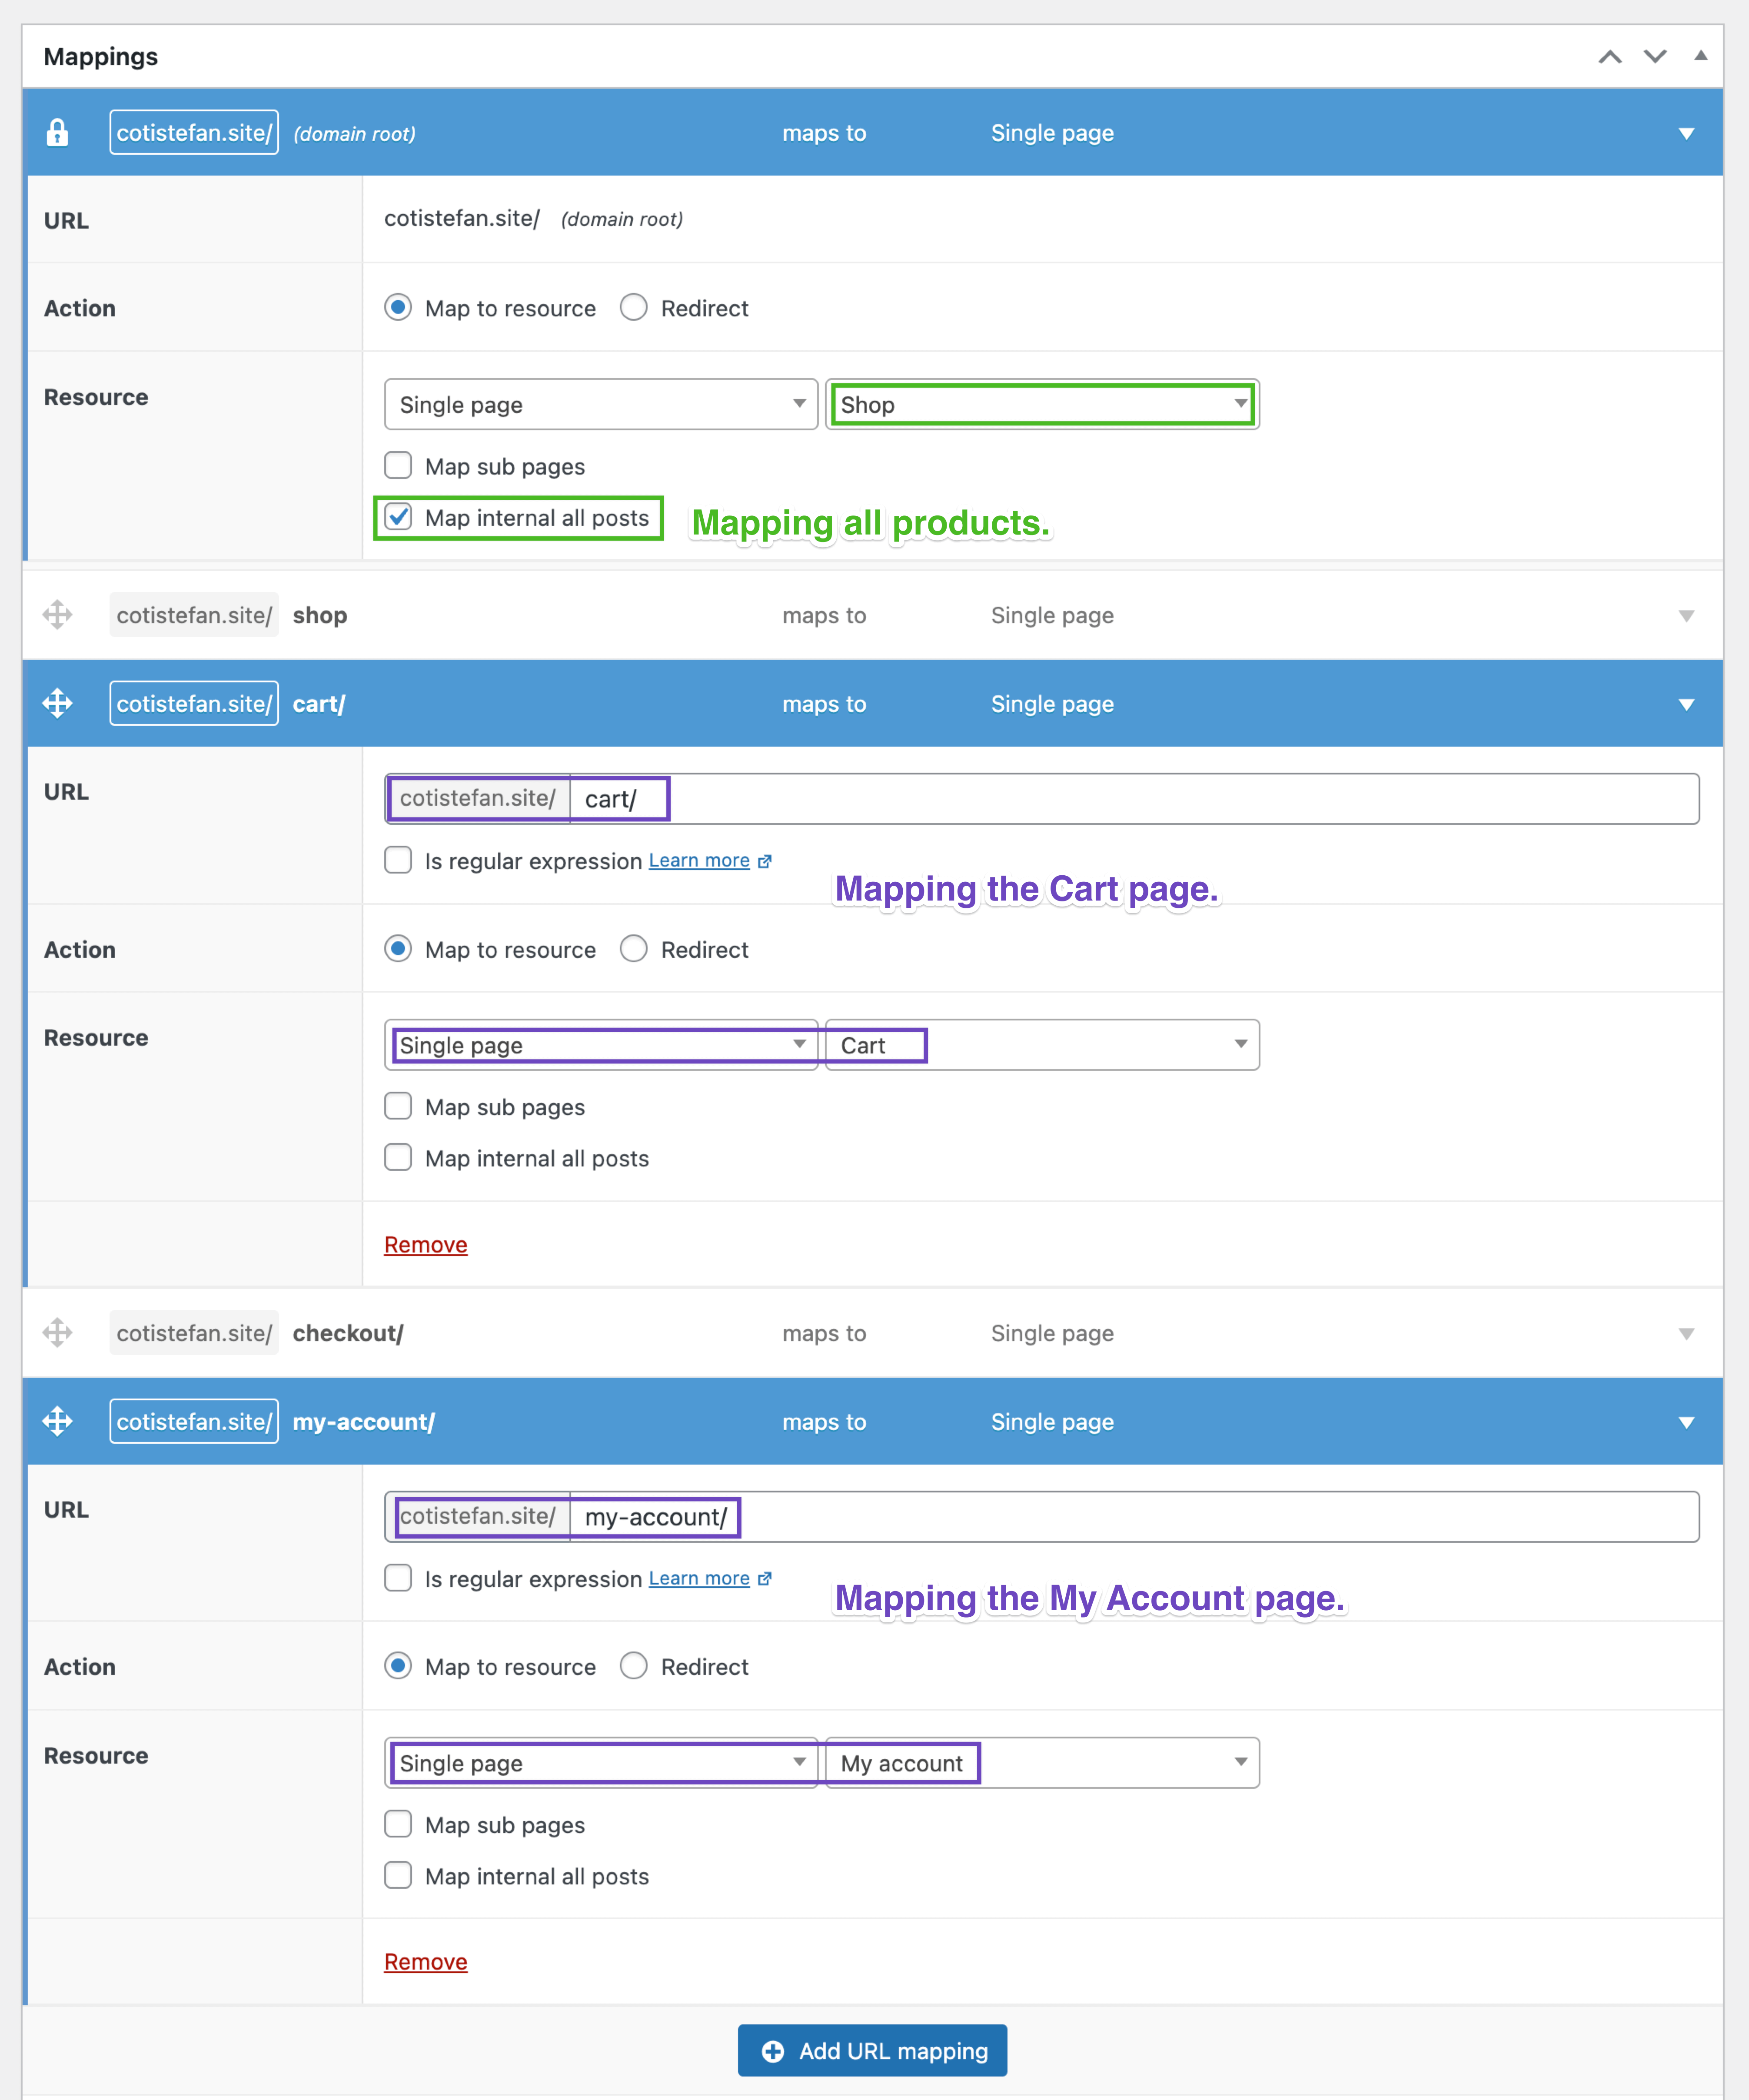Click the Add URL mapping button
This screenshot has width=1749, height=2100.
coord(871,2050)
